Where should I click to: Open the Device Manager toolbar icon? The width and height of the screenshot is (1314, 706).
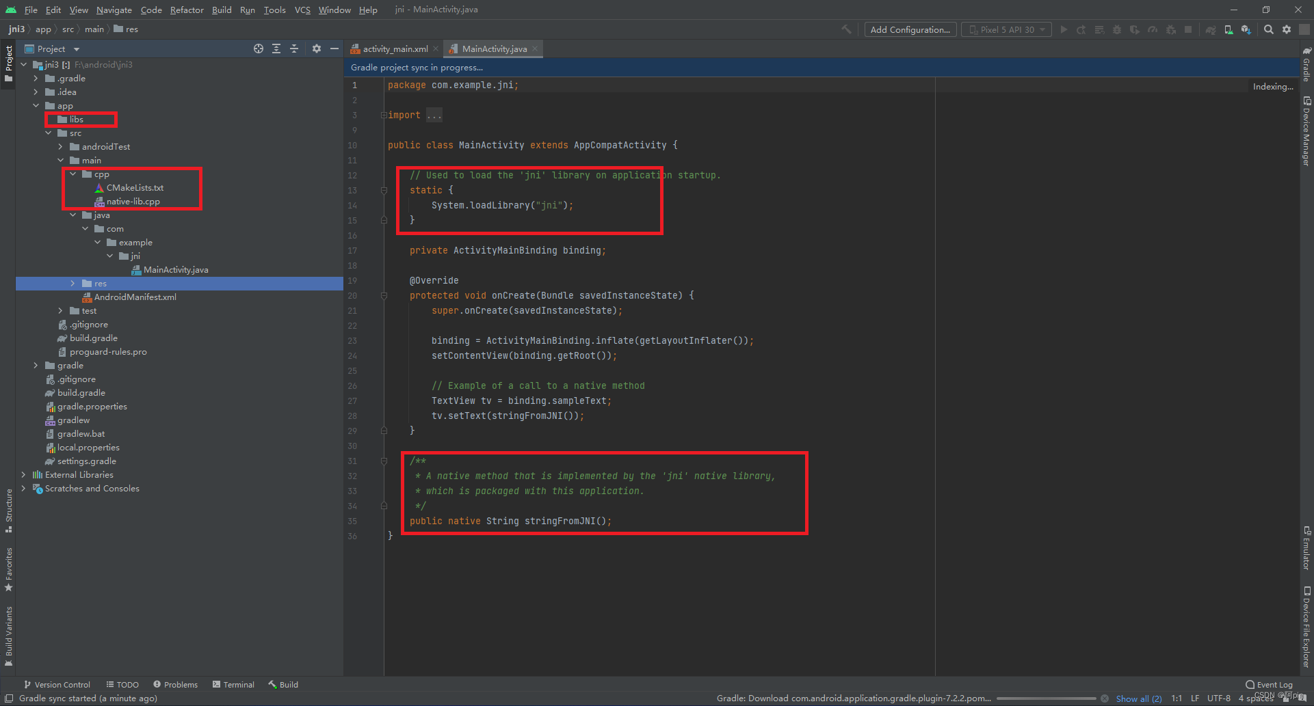point(1228,29)
